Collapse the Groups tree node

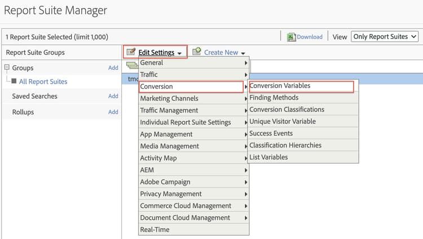point(7,68)
